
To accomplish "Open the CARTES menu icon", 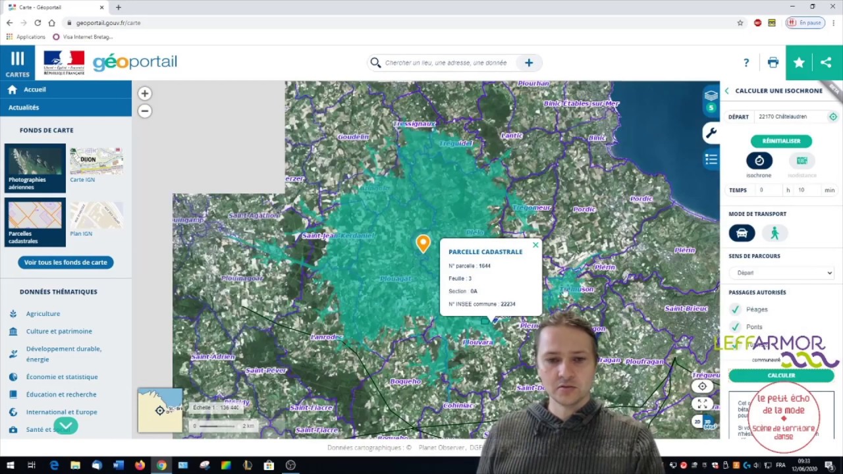I will 17,63.
